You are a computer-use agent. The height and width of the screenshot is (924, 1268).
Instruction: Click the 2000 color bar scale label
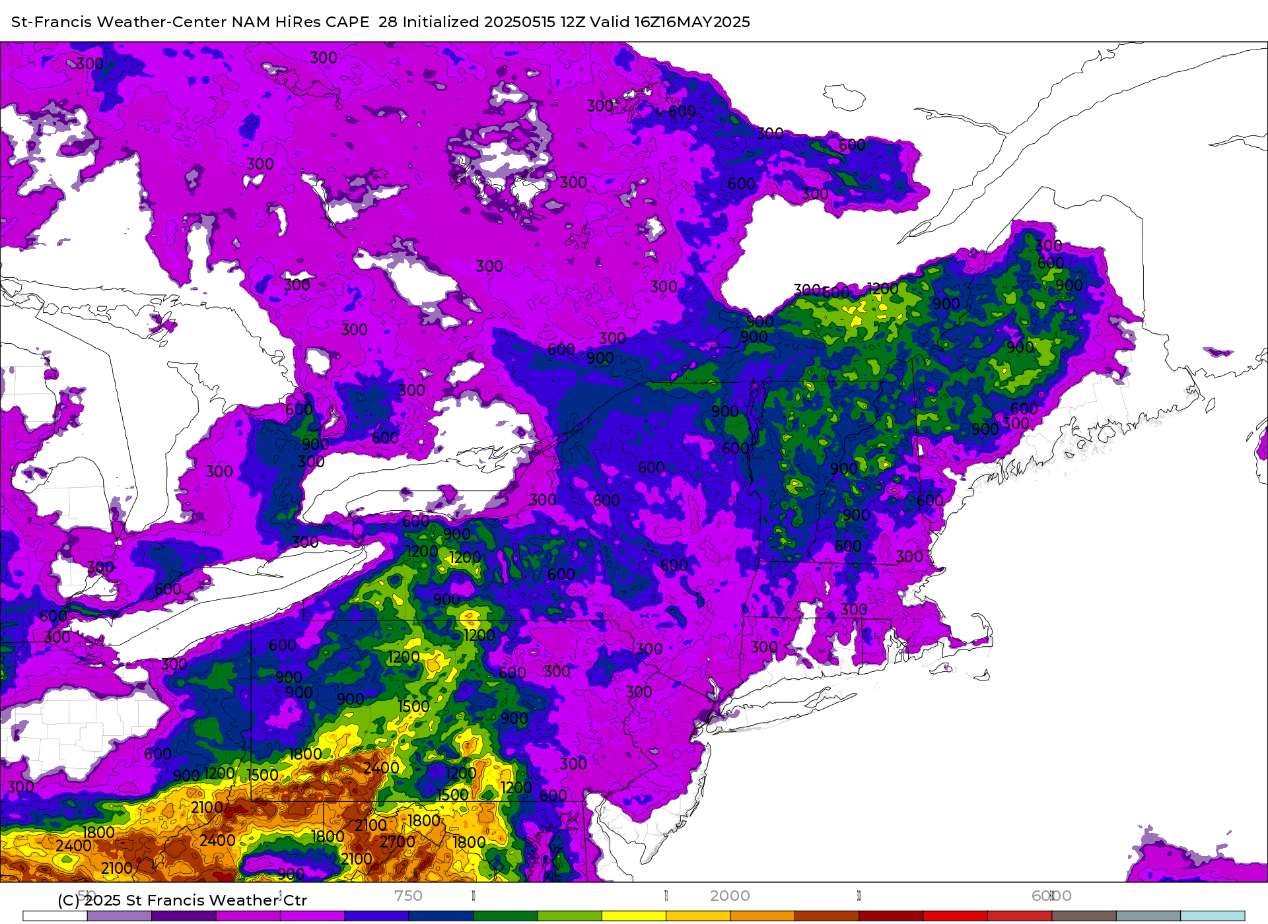click(x=730, y=896)
